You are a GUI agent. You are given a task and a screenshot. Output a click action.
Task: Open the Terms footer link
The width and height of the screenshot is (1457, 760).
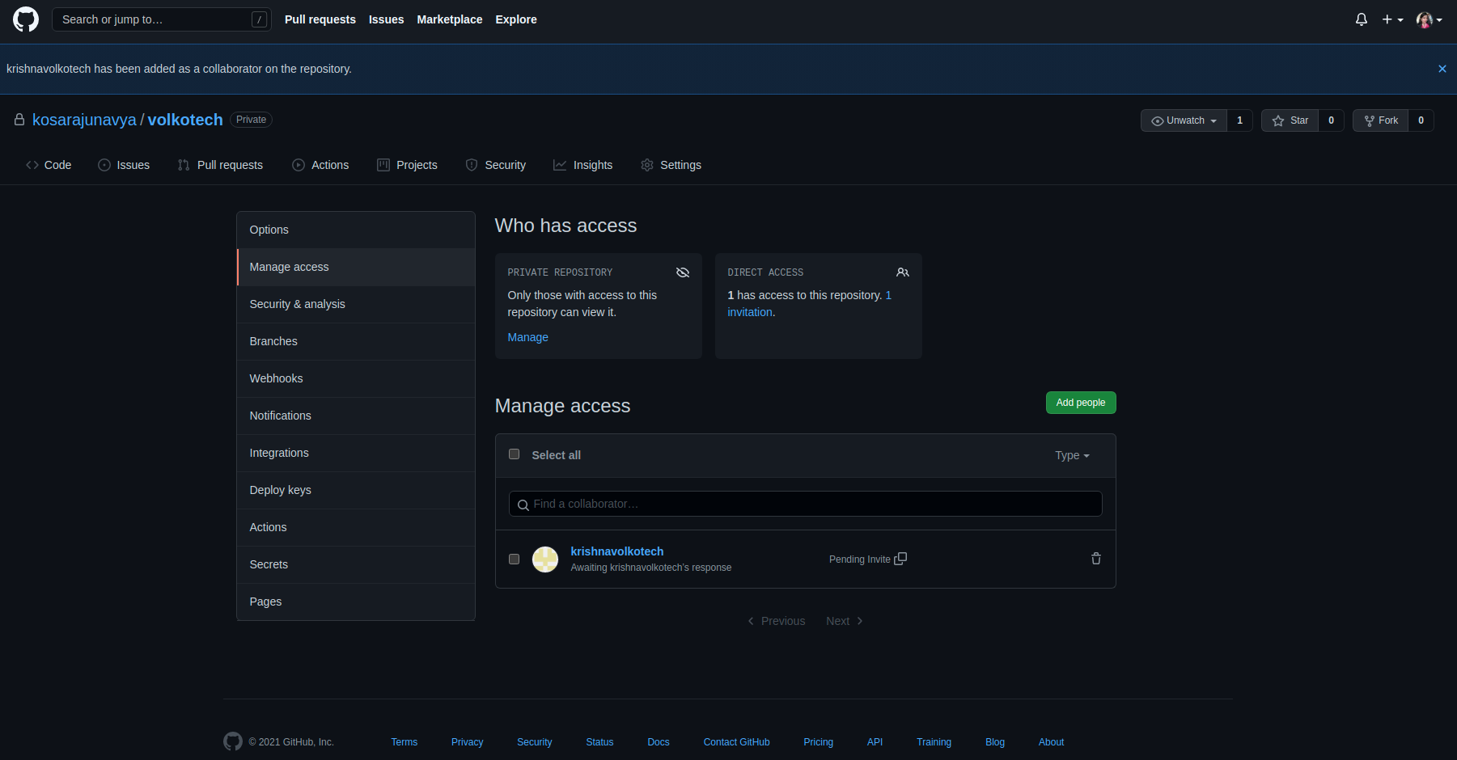click(x=404, y=742)
